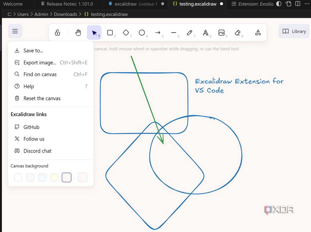Choose Save to... menu entry
This screenshot has height=232, width=311.
coord(51,51)
